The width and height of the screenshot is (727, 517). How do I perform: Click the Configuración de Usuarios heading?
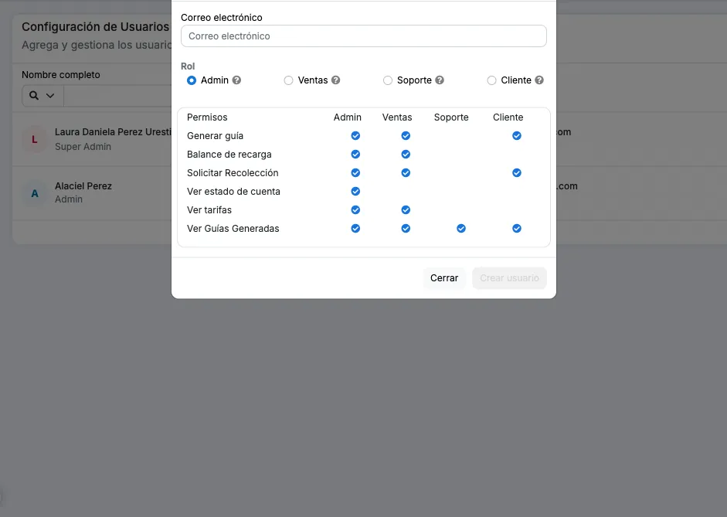[x=96, y=27]
